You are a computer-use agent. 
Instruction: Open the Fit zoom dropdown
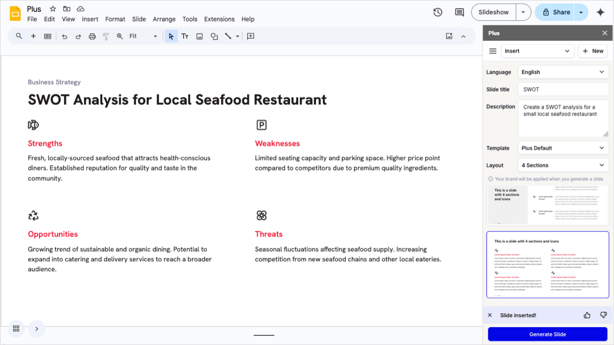(x=144, y=36)
